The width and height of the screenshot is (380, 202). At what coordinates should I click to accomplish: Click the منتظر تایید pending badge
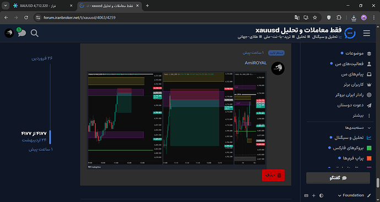pos(276,53)
